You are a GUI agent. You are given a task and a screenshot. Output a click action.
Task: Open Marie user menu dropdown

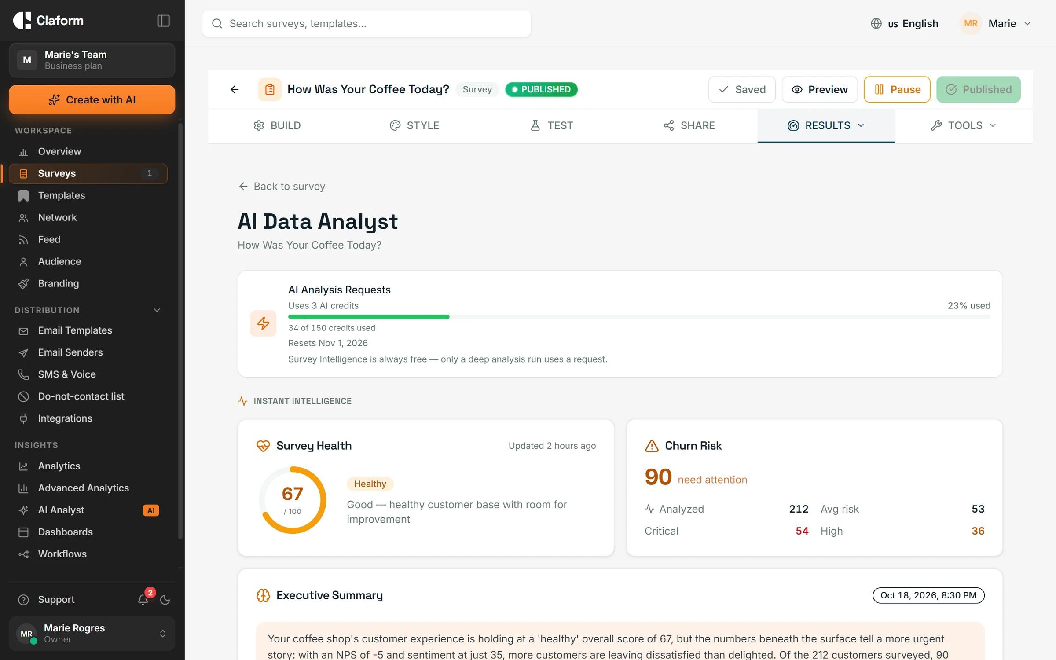tap(996, 24)
